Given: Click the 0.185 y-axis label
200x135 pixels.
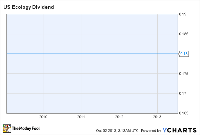Looking at the screenshot, I should pyautogui.click(x=184, y=34).
